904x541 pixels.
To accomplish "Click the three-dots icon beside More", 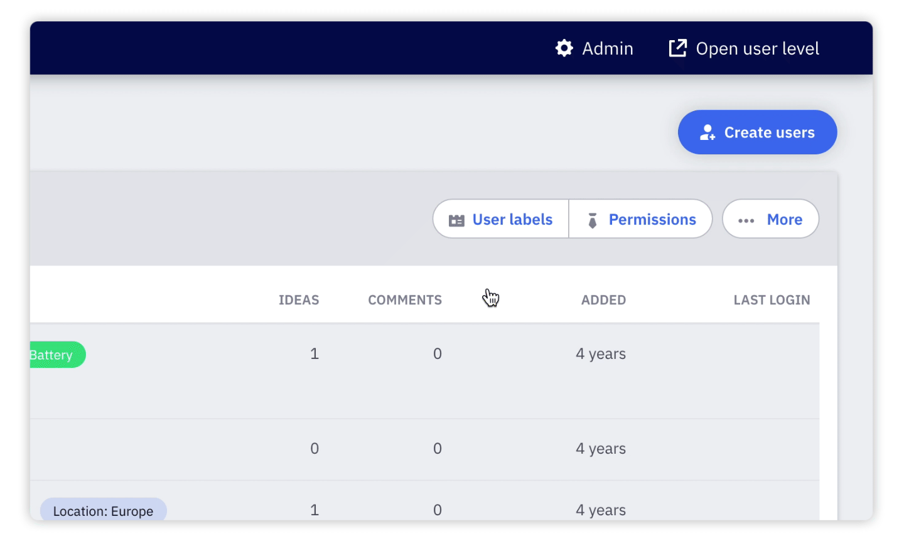I will [x=746, y=220].
